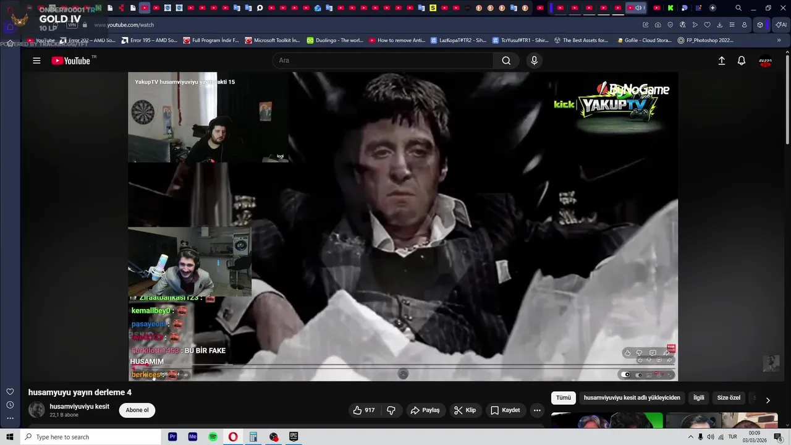The width and height of the screenshot is (791, 445).
Task: Select the Size özel filter chip
Action: coord(729,398)
